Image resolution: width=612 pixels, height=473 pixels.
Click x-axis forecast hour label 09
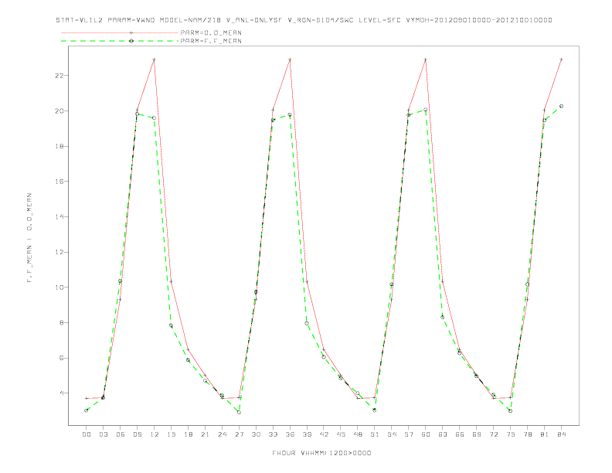137,434
